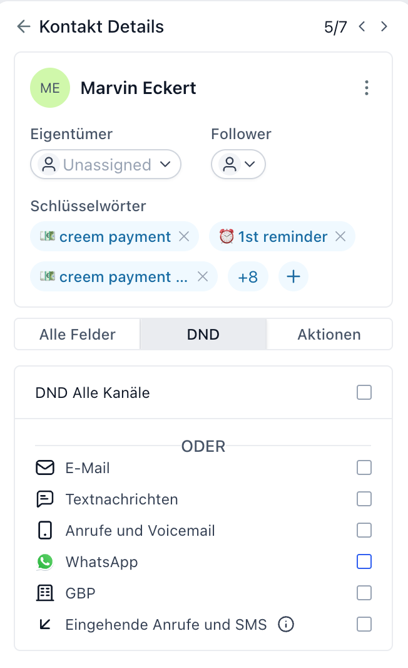Image resolution: width=408 pixels, height=668 pixels.
Task: Go to previous contact with left chevron
Action: (362, 27)
